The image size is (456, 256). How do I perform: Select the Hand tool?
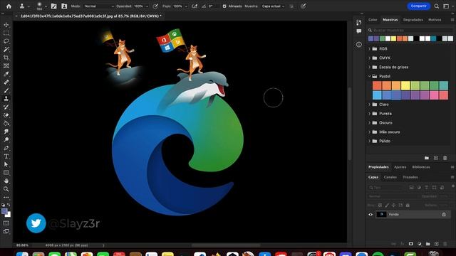(x=6, y=181)
